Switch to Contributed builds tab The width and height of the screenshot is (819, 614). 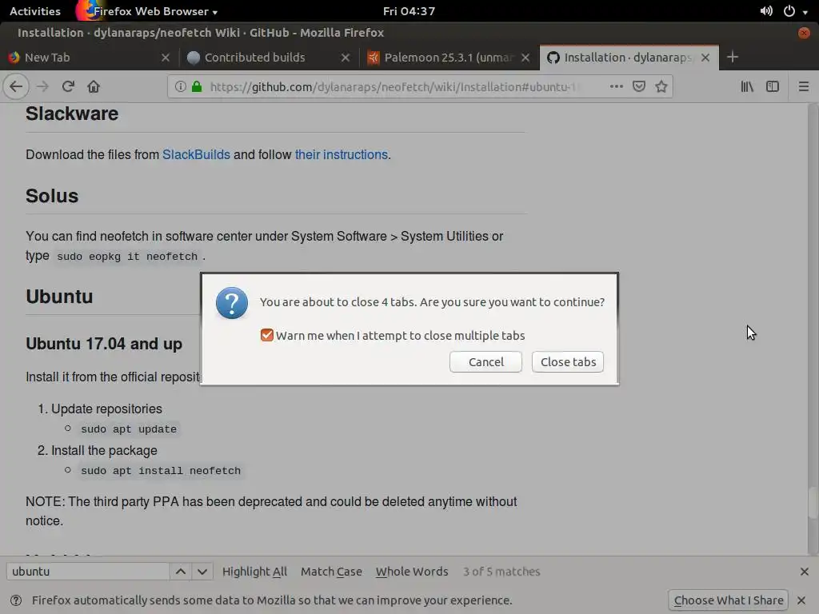pyautogui.click(x=269, y=58)
